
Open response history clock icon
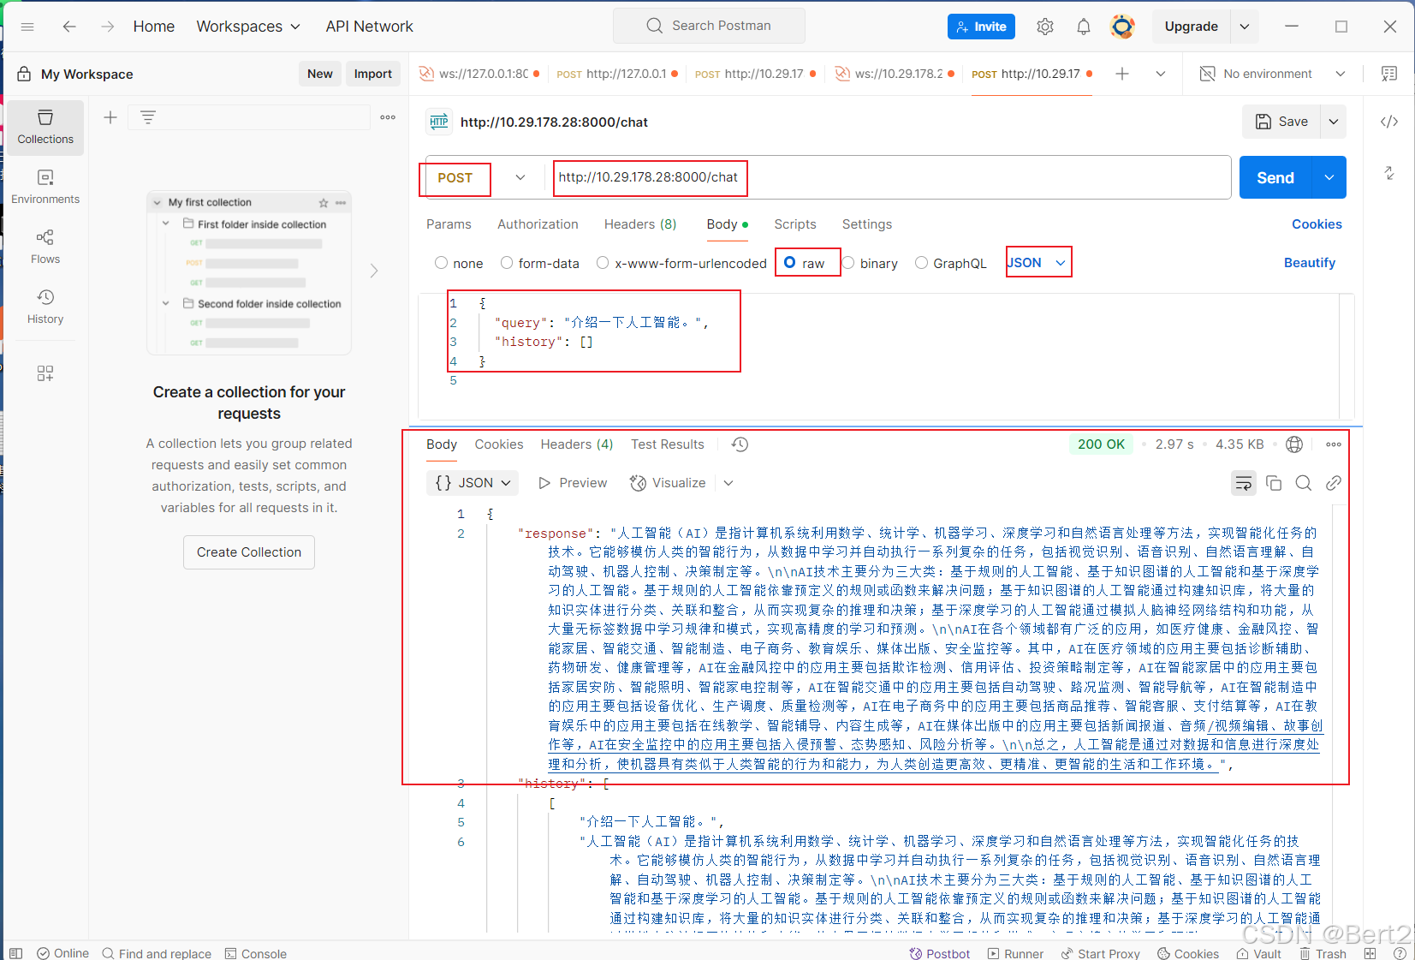pos(740,444)
